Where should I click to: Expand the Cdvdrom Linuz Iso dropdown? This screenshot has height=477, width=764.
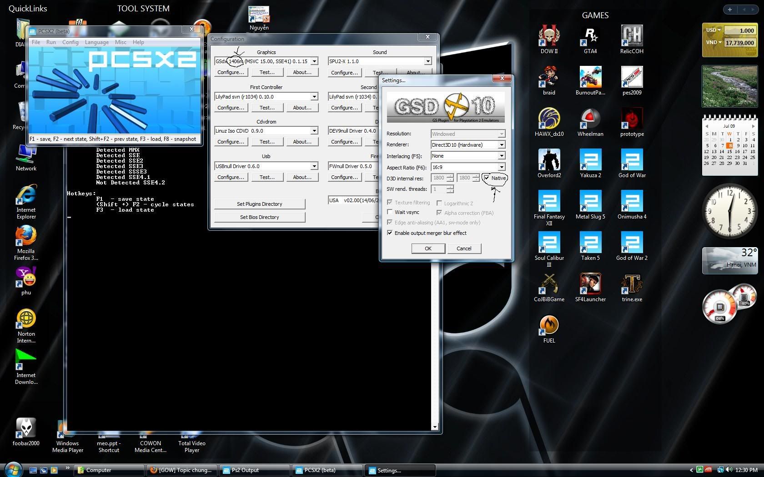coord(314,131)
